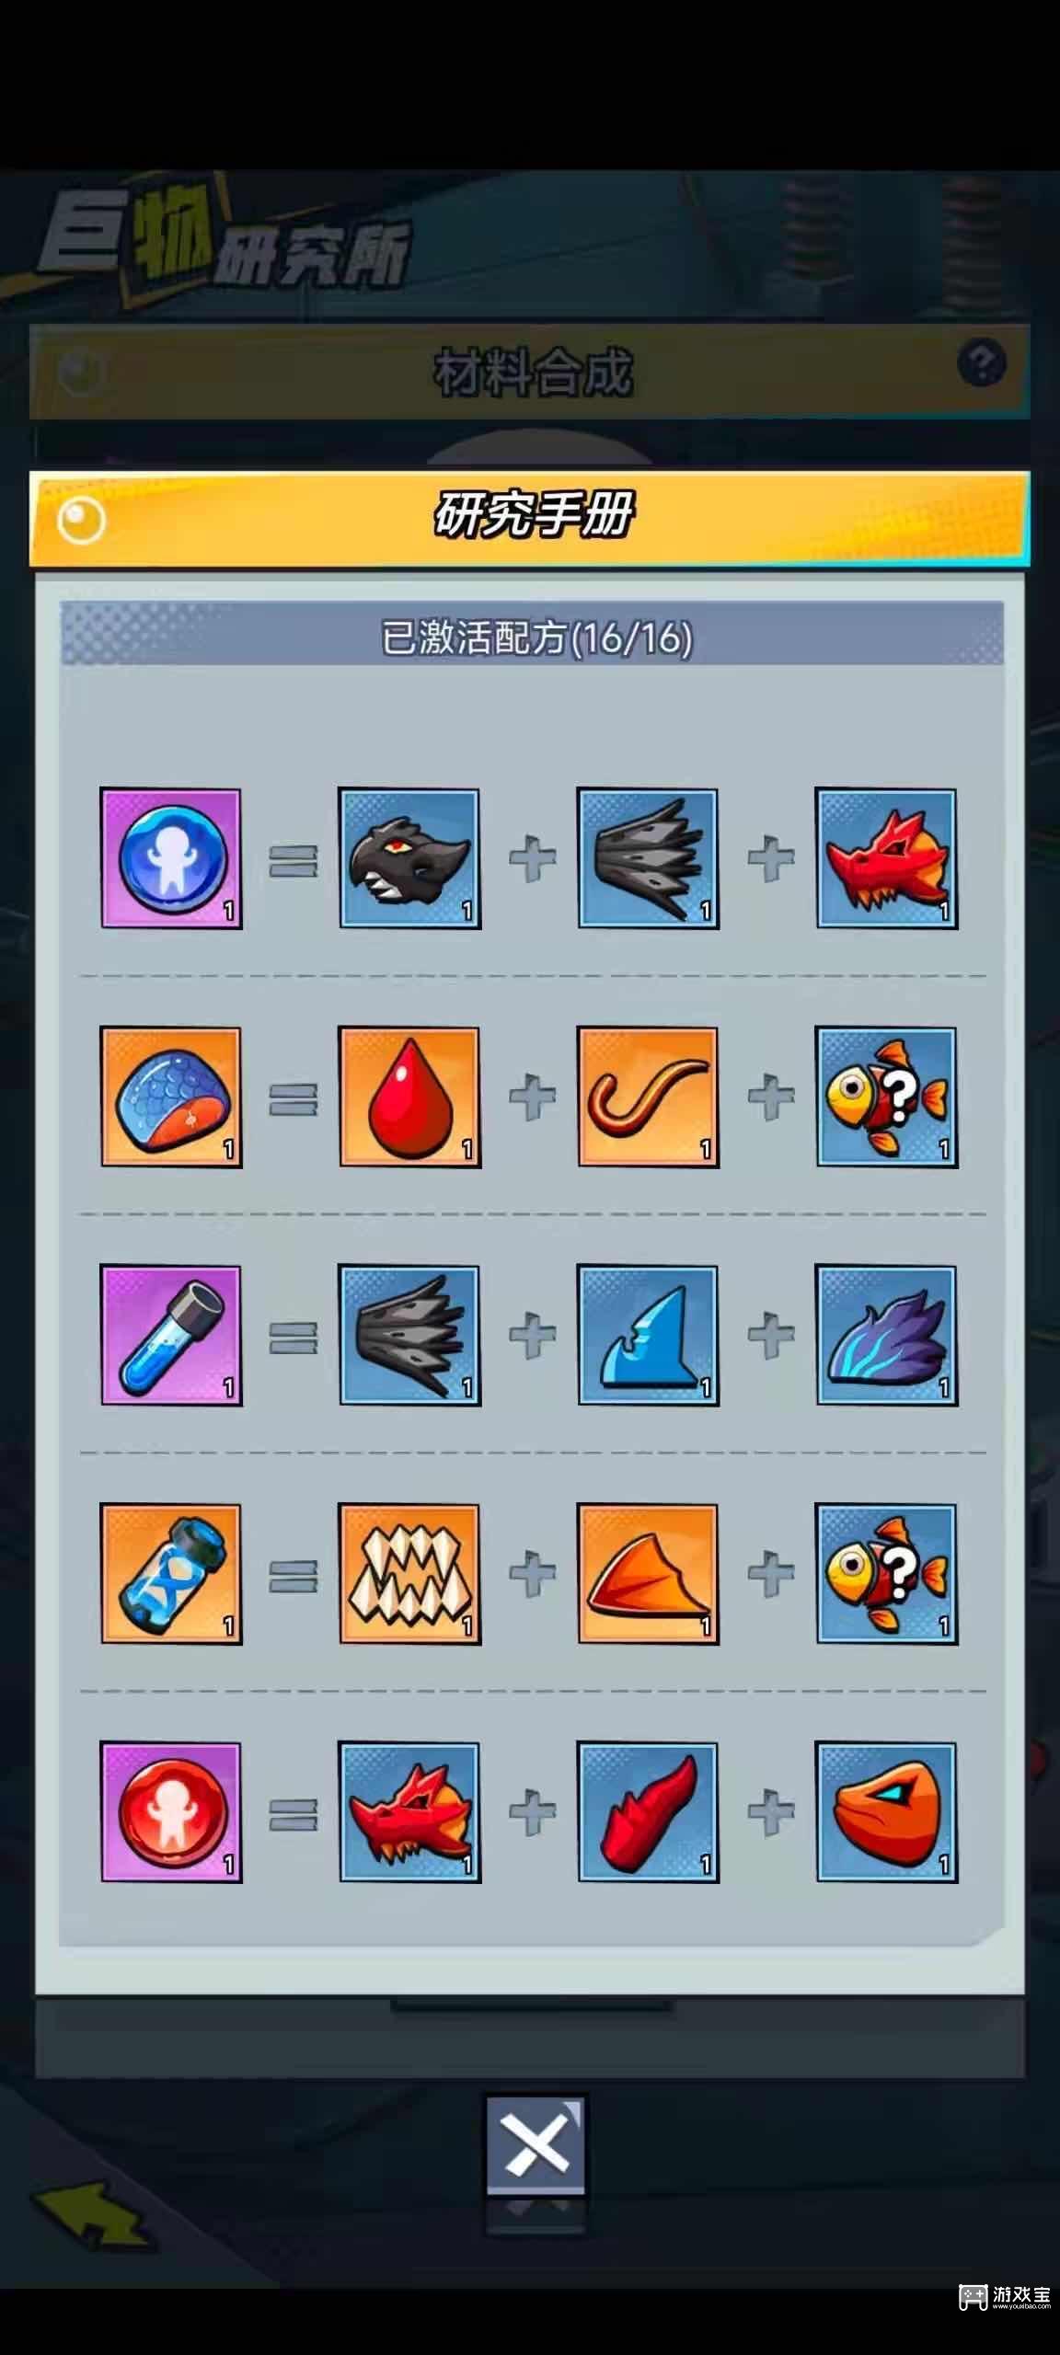Tap the blue fish scale result item
Image resolution: width=1060 pixels, height=2355 pixels.
coord(171,1097)
